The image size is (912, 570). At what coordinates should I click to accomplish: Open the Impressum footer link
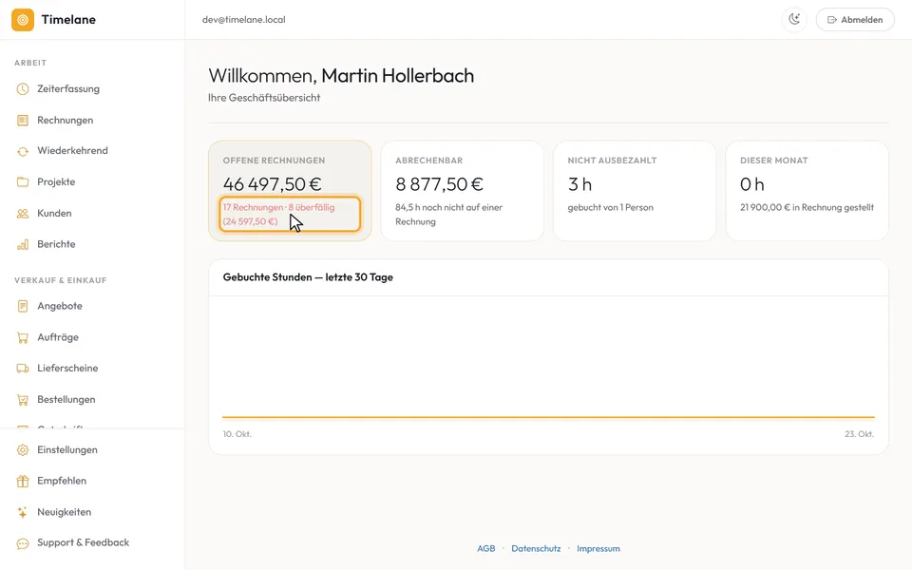[598, 548]
